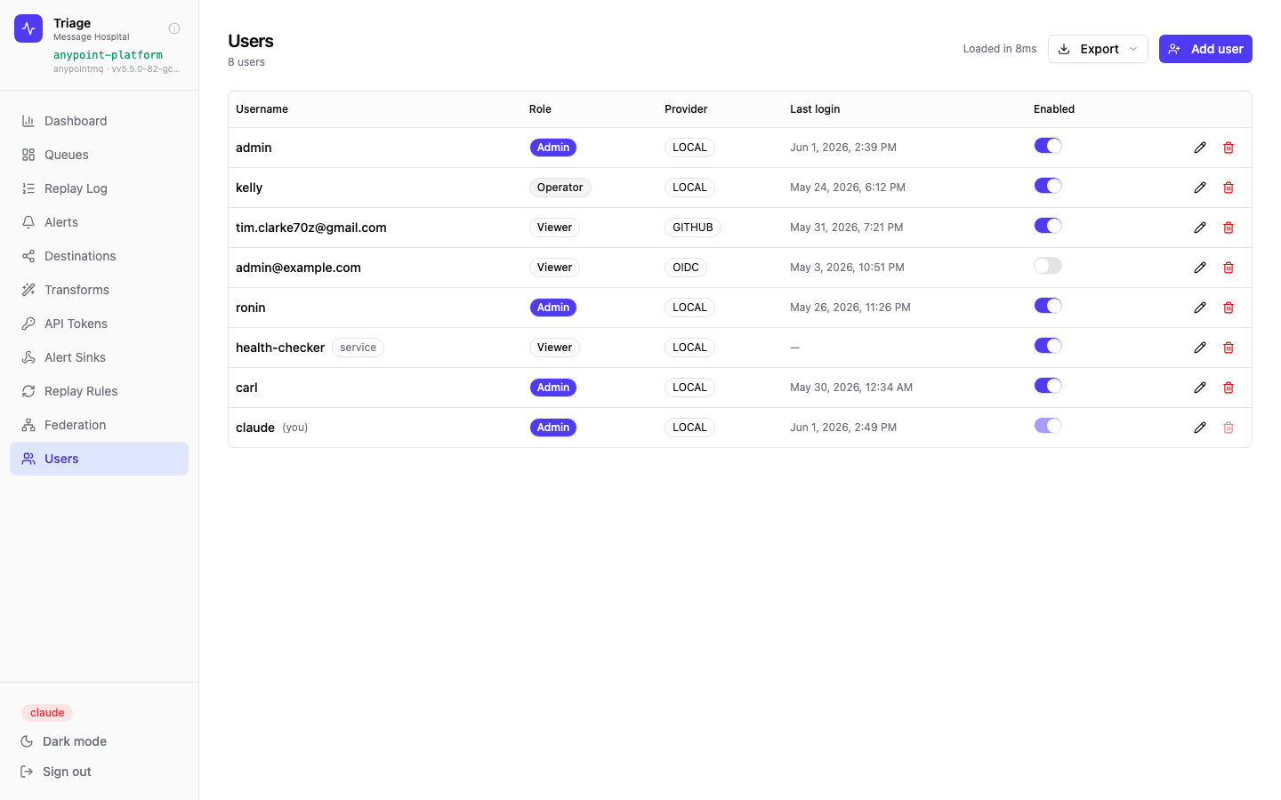Switch to Dark mode

coord(64,741)
